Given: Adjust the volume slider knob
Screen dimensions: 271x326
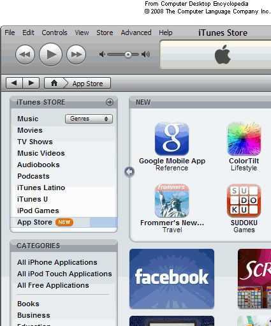Looking at the screenshot, I should pos(128,55).
